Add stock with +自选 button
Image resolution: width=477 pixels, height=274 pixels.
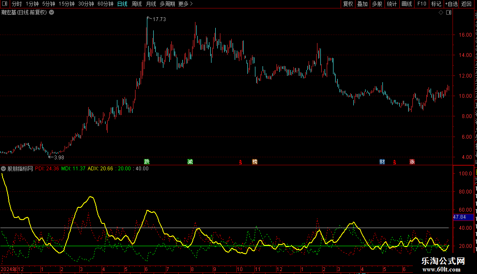(x=451, y=4)
